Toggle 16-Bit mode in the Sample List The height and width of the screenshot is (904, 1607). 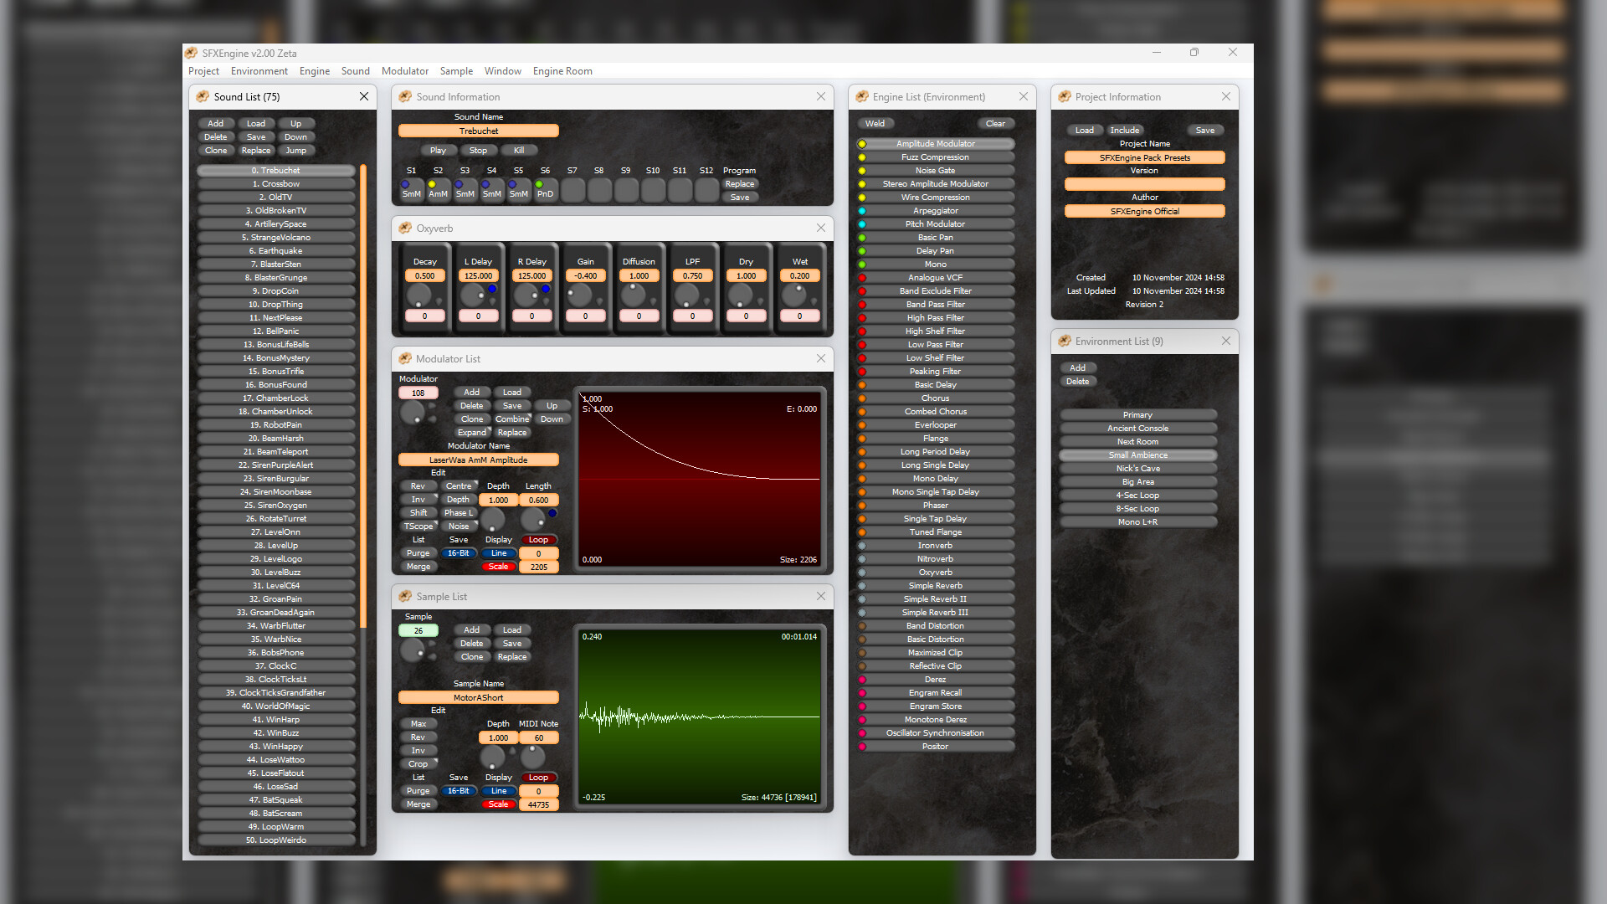pos(459,790)
